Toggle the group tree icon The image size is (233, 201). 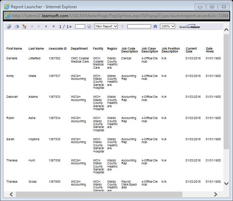(x=24, y=27)
